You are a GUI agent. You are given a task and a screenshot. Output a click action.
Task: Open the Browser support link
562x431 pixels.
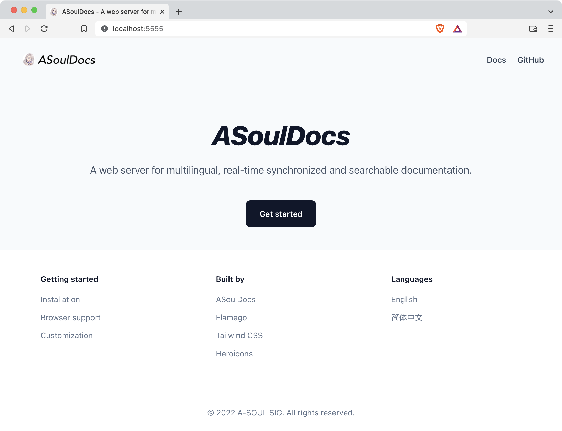(70, 317)
